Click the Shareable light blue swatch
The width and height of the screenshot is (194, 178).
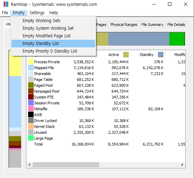coord(31,73)
